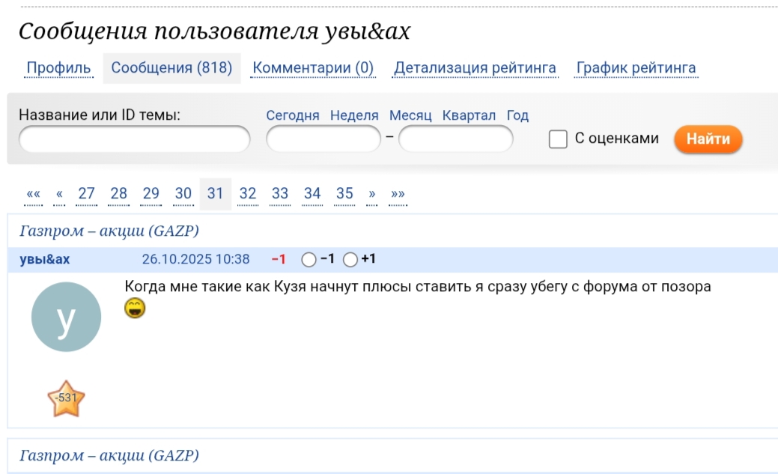Go to last page with »» link
This screenshot has width=778, height=474.
pos(398,194)
